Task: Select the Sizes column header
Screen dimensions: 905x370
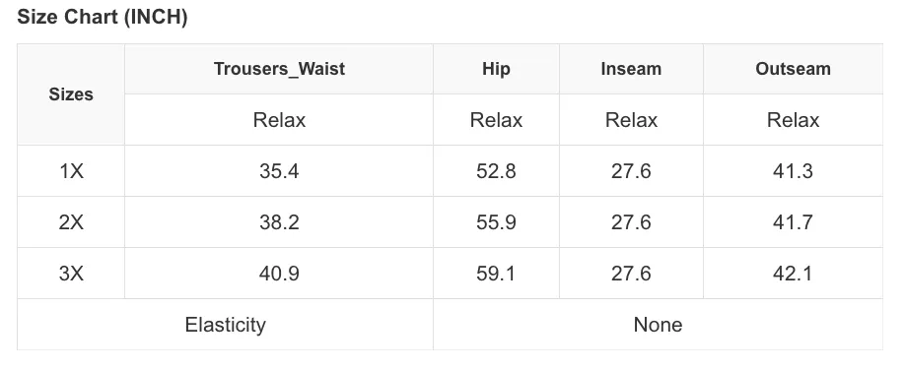Action: coord(71,94)
